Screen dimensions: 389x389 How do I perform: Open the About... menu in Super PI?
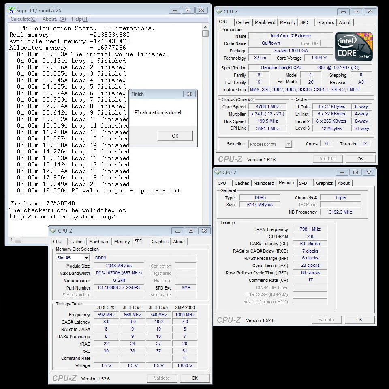tap(54, 19)
